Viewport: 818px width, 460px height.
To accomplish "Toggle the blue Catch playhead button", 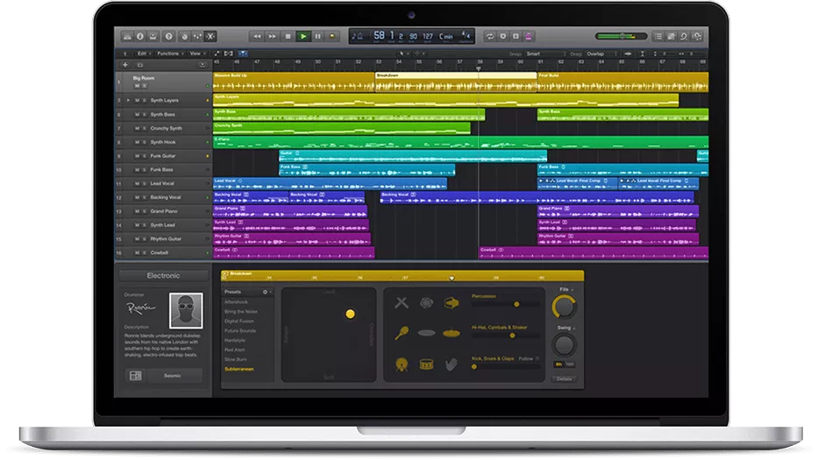I will (243, 53).
